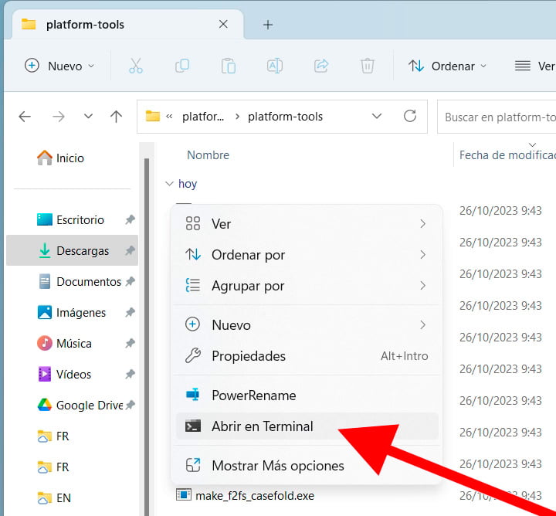Open the Agrupar por submenu
The height and width of the screenshot is (516, 556).
click(307, 286)
